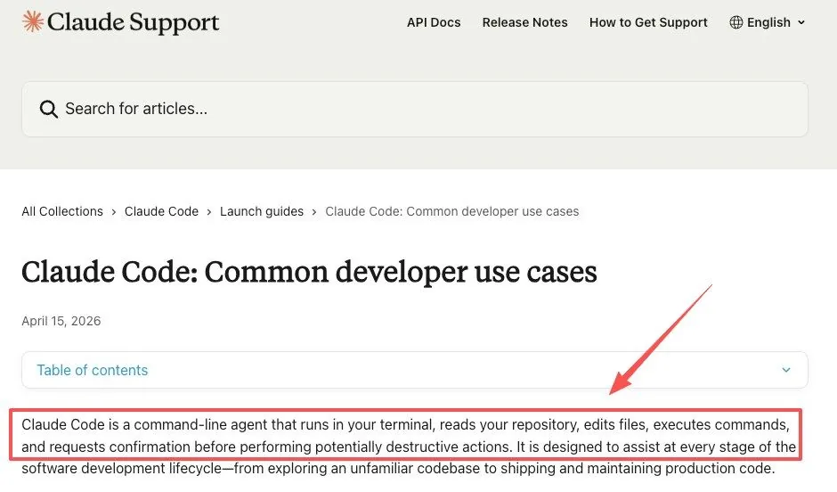
Task: Open the Claude Code breadcrumb link
Action: pos(161,211)
